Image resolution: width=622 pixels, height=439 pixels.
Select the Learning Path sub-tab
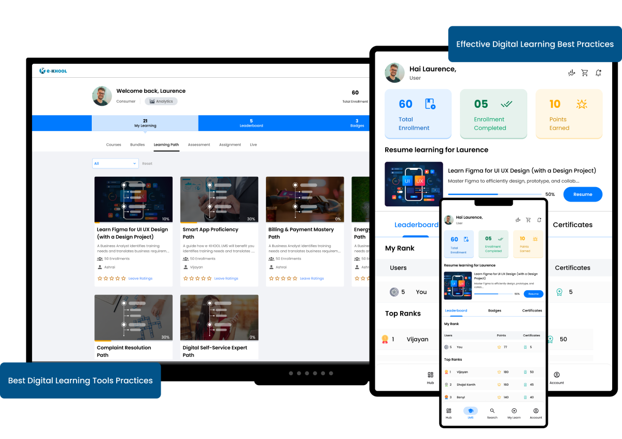(166, 145)
